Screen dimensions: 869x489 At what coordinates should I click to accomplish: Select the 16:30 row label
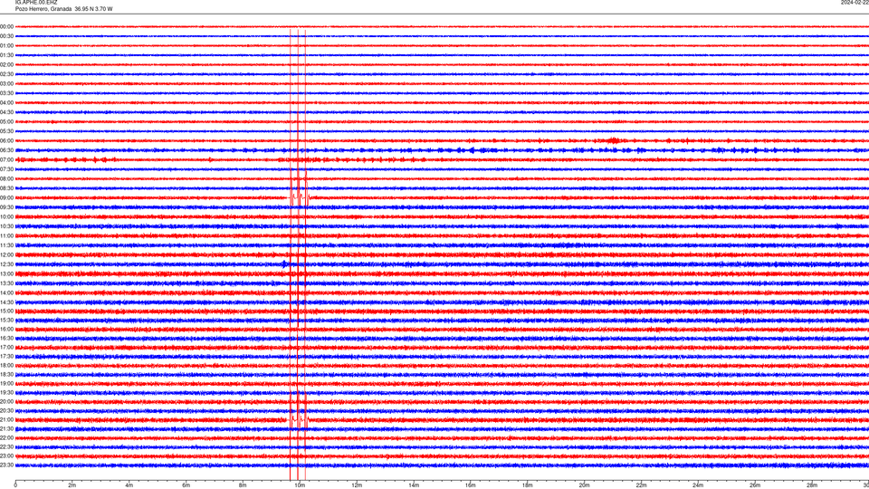click(6, 338)
